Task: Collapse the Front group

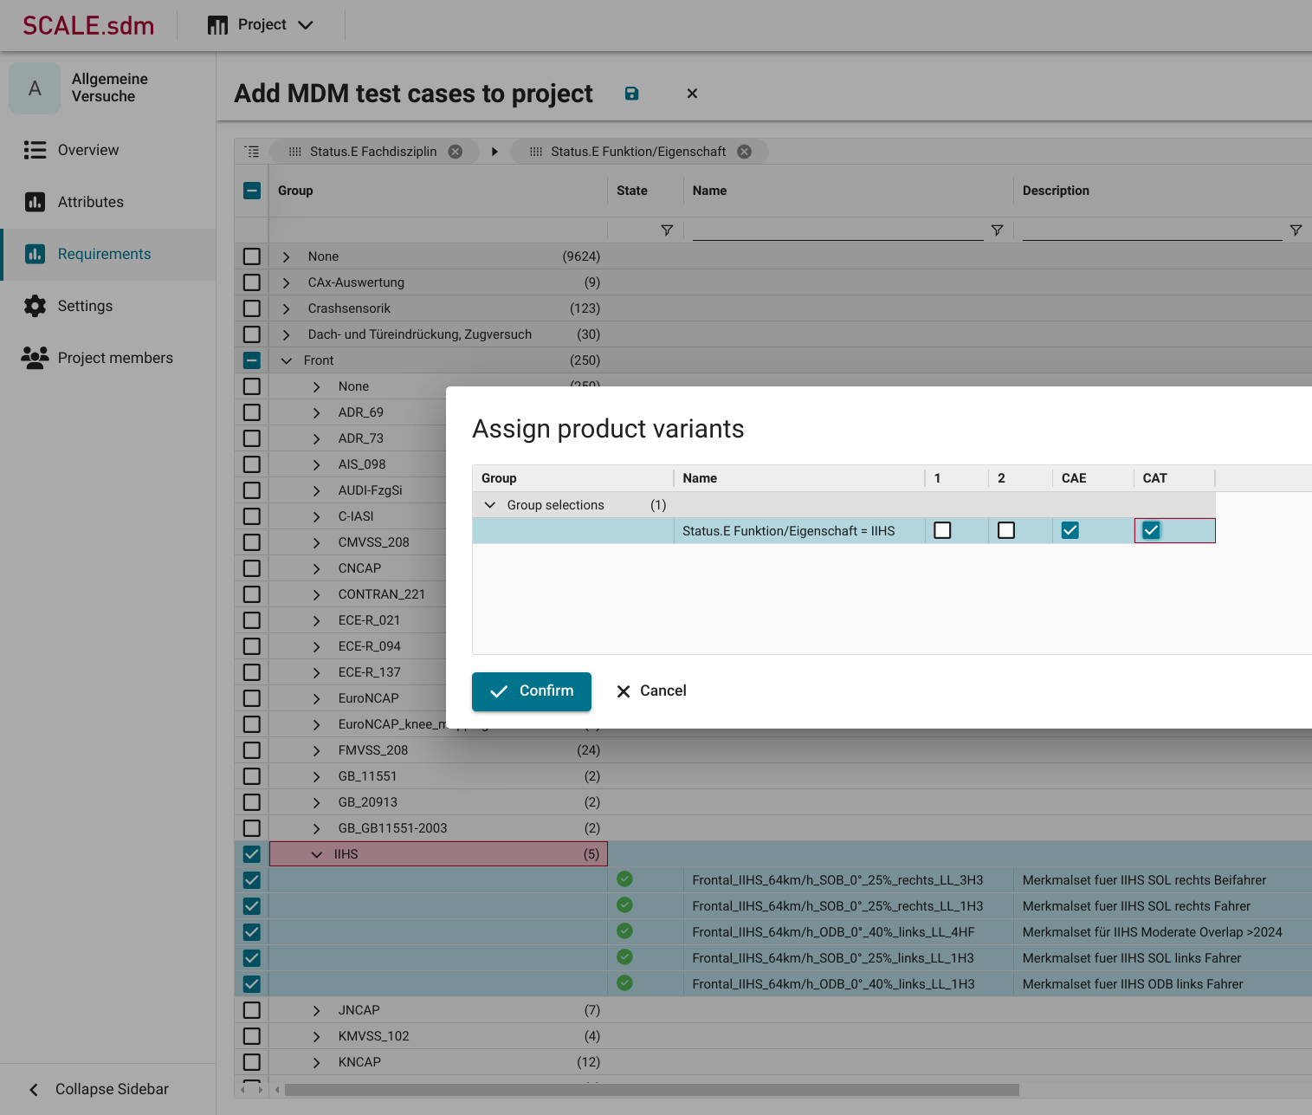Action: click(x=287, y=361)
